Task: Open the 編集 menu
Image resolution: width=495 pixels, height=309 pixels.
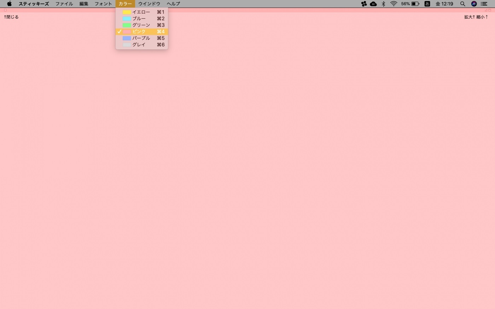Action: tap(84, 4)
